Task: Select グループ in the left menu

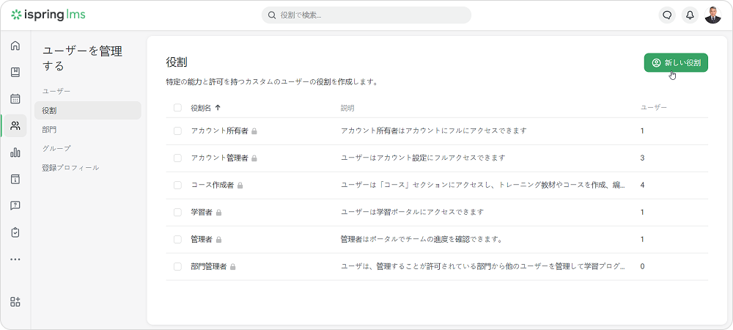Action: 56,148
